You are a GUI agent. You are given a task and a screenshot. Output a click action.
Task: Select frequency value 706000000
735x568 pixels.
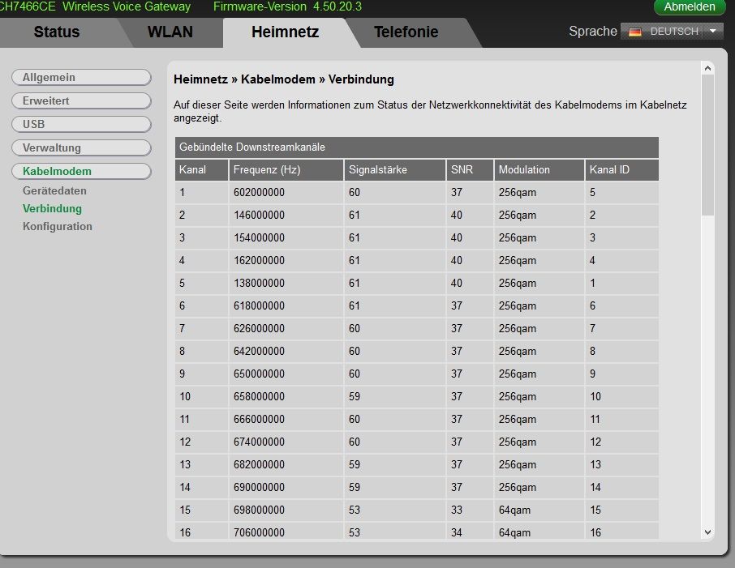(x=260, y=532)
